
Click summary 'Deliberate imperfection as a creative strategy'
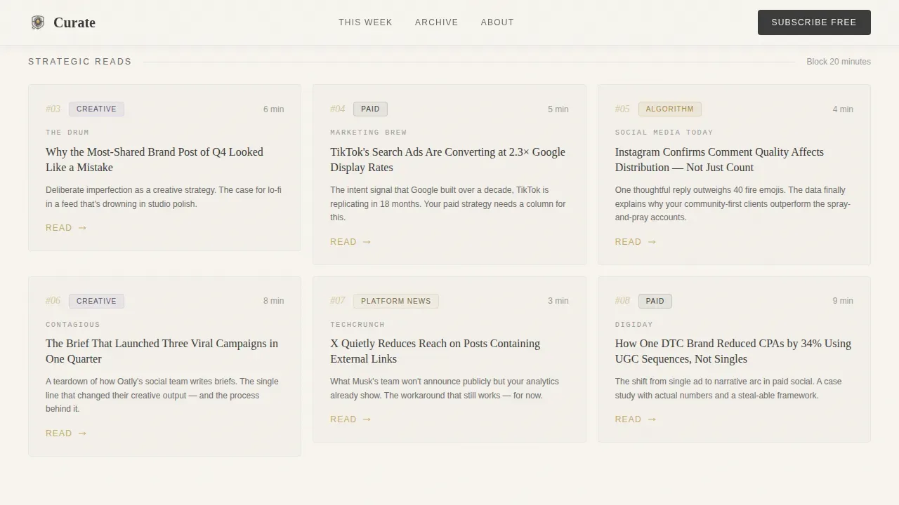164,197
